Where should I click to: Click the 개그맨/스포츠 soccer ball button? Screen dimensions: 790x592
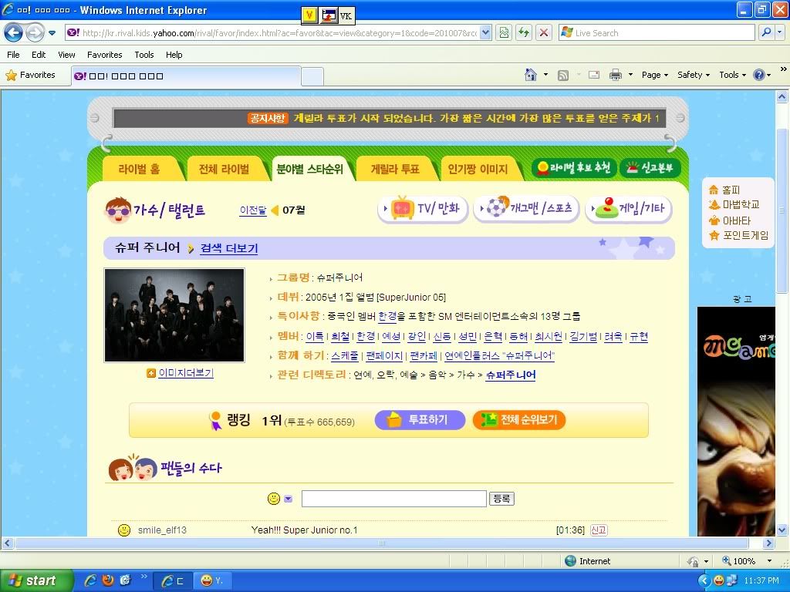pyautogui.click(x=526, y=208)
